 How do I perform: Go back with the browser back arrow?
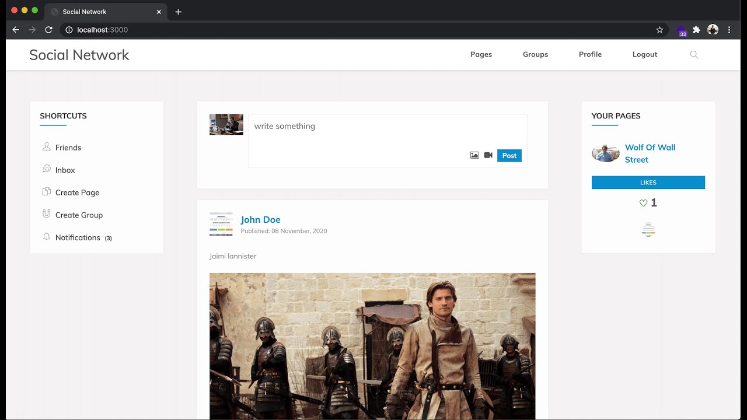[16, 30]
